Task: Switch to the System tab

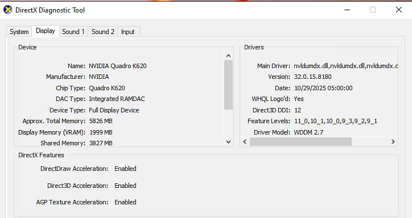Action: tap(19, 32)
